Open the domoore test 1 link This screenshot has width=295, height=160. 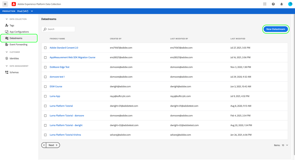click(x=57, y=77)
